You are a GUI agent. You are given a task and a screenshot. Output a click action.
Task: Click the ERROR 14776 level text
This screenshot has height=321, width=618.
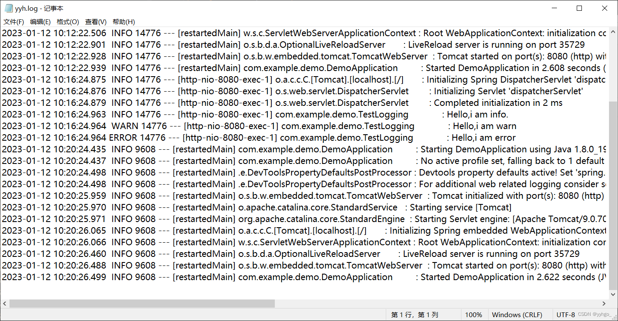point(137,138)
